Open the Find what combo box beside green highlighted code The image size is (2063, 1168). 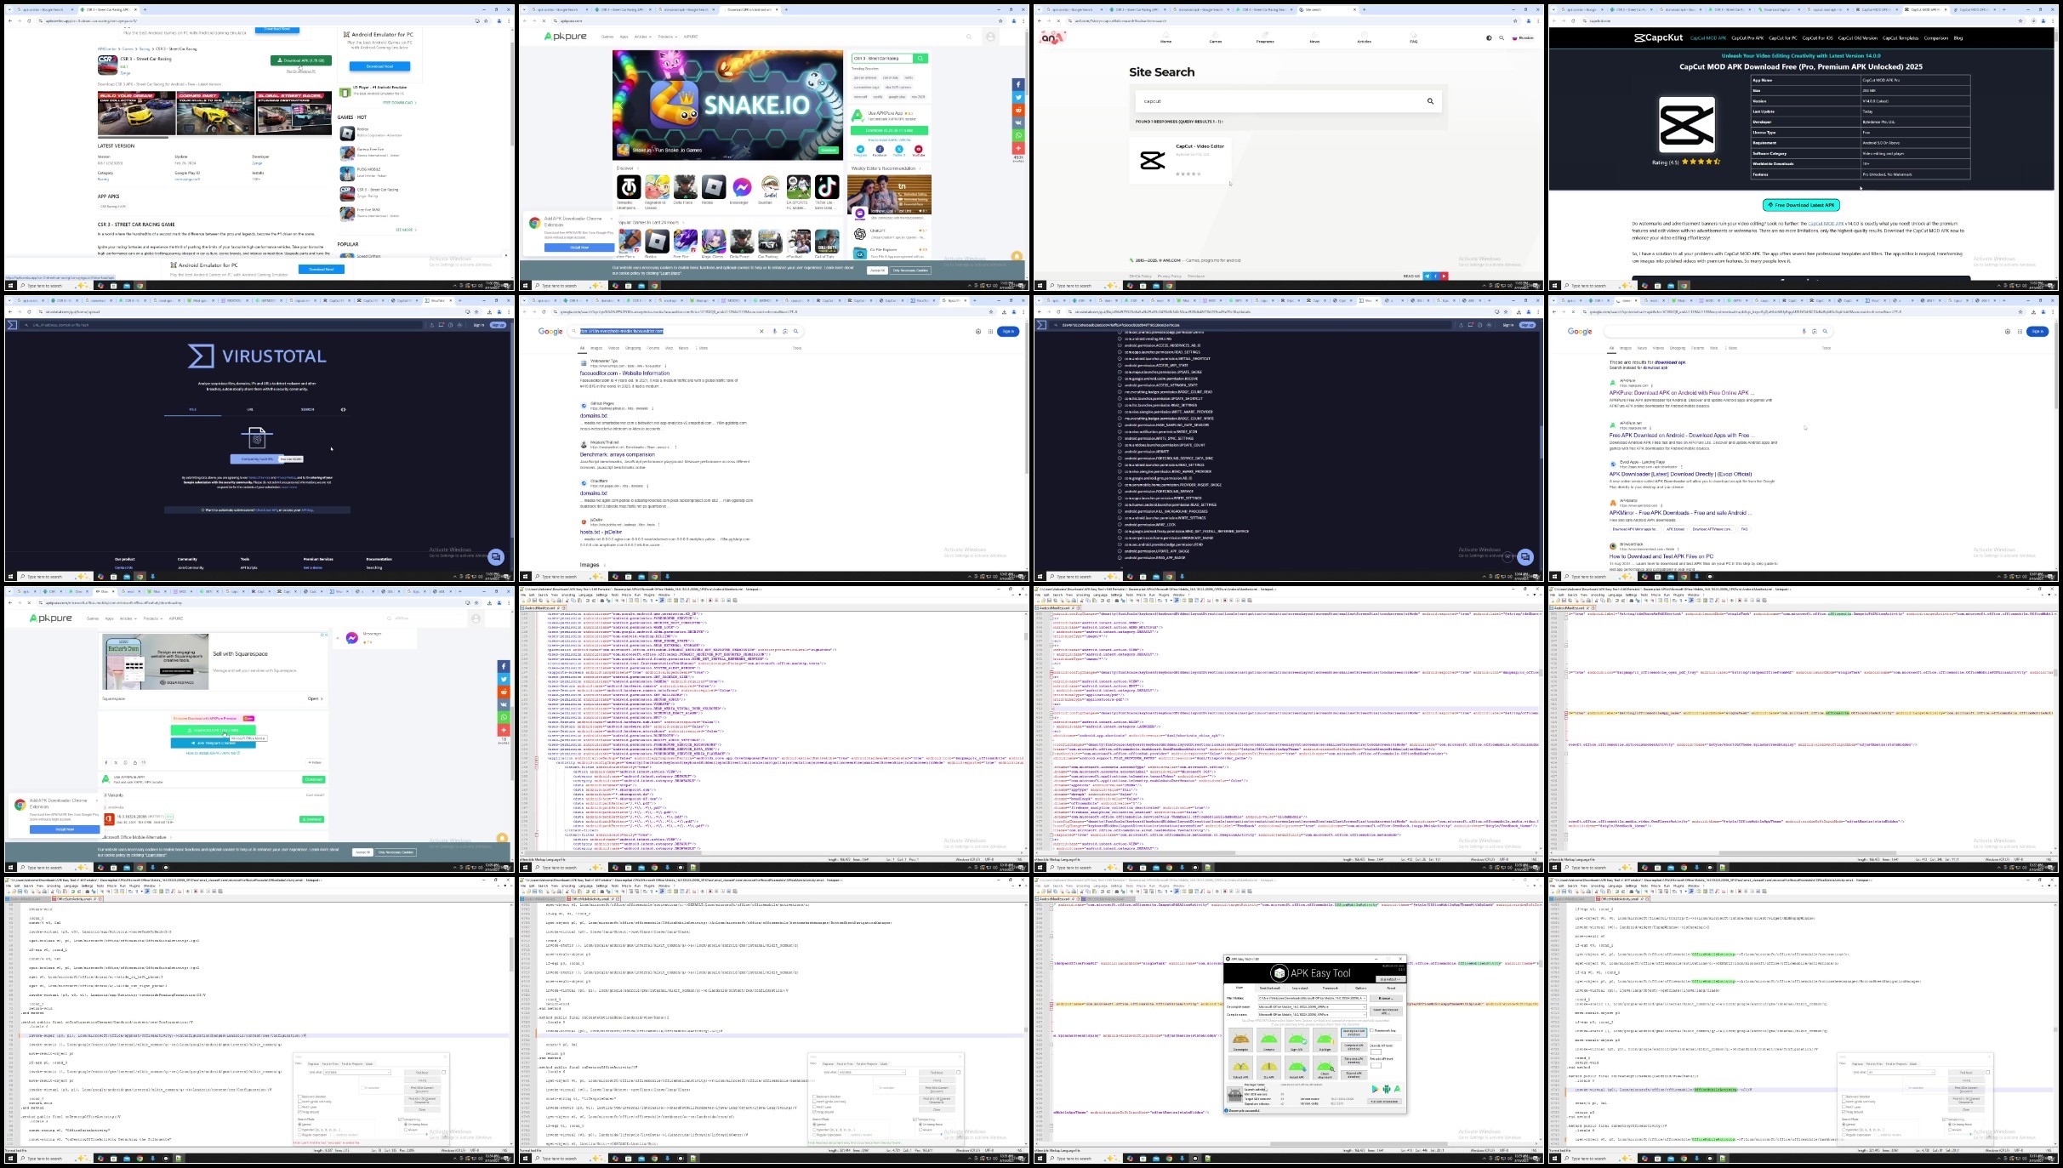click(x=1901, y=1072)
